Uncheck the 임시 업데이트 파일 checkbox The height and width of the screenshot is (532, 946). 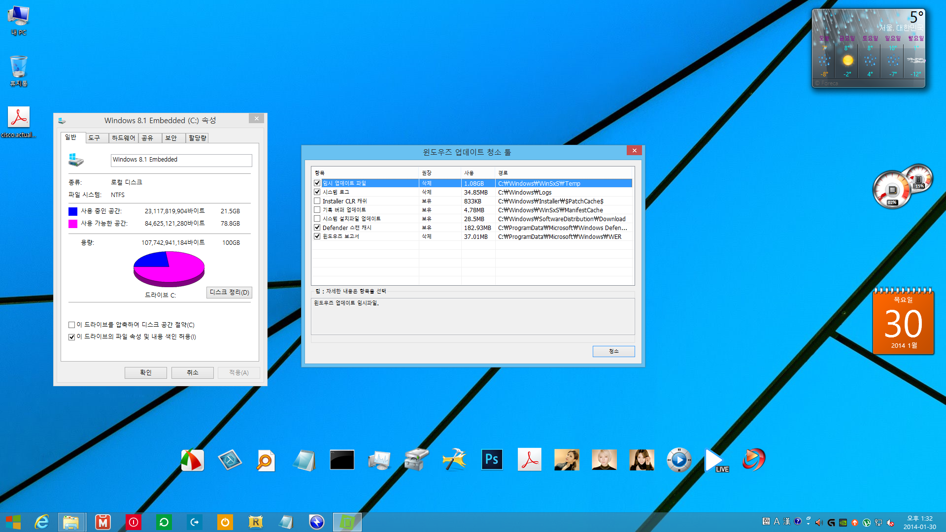[317, 183]
